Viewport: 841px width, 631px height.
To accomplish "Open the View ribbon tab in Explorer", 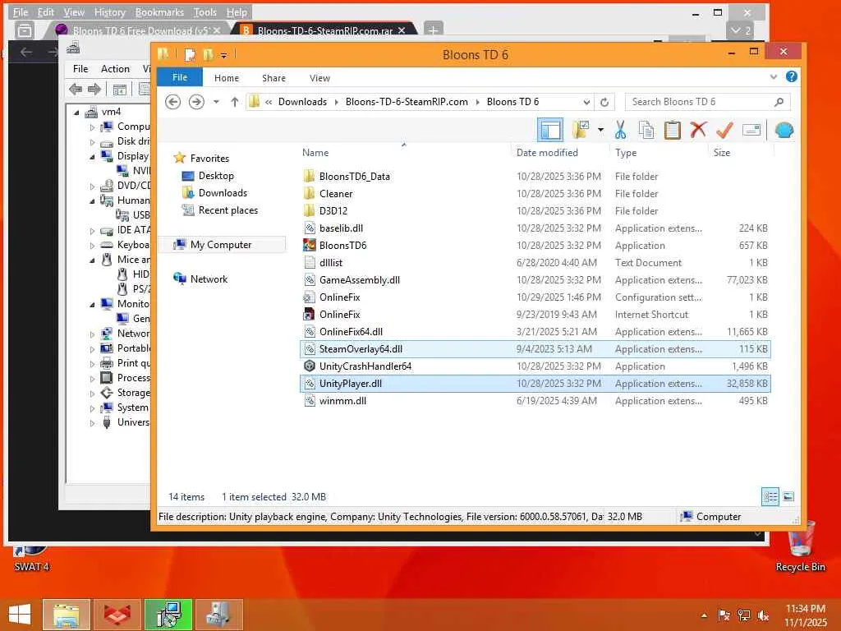I will pos(319,78).
